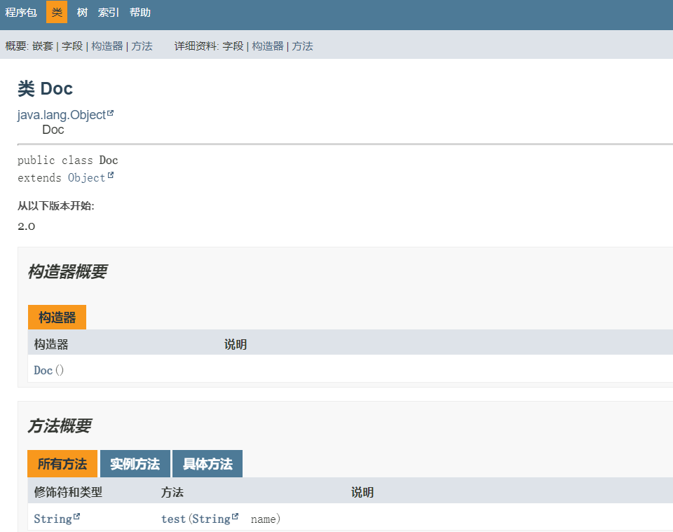
Task: Switch to the 实例方法 tab
Action: tap(135, 464)
